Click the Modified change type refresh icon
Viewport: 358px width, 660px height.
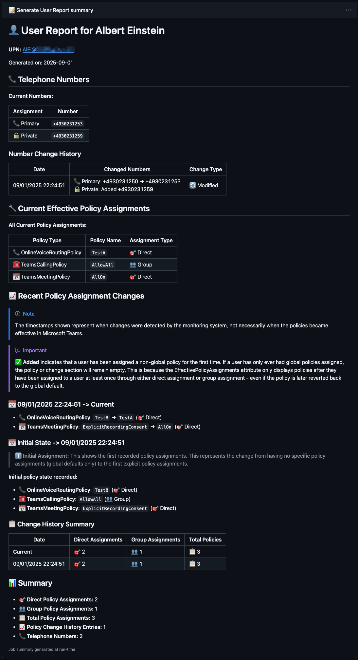pos(193,185)
